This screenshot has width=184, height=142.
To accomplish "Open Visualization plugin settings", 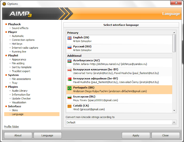I will tap(19, 102).
